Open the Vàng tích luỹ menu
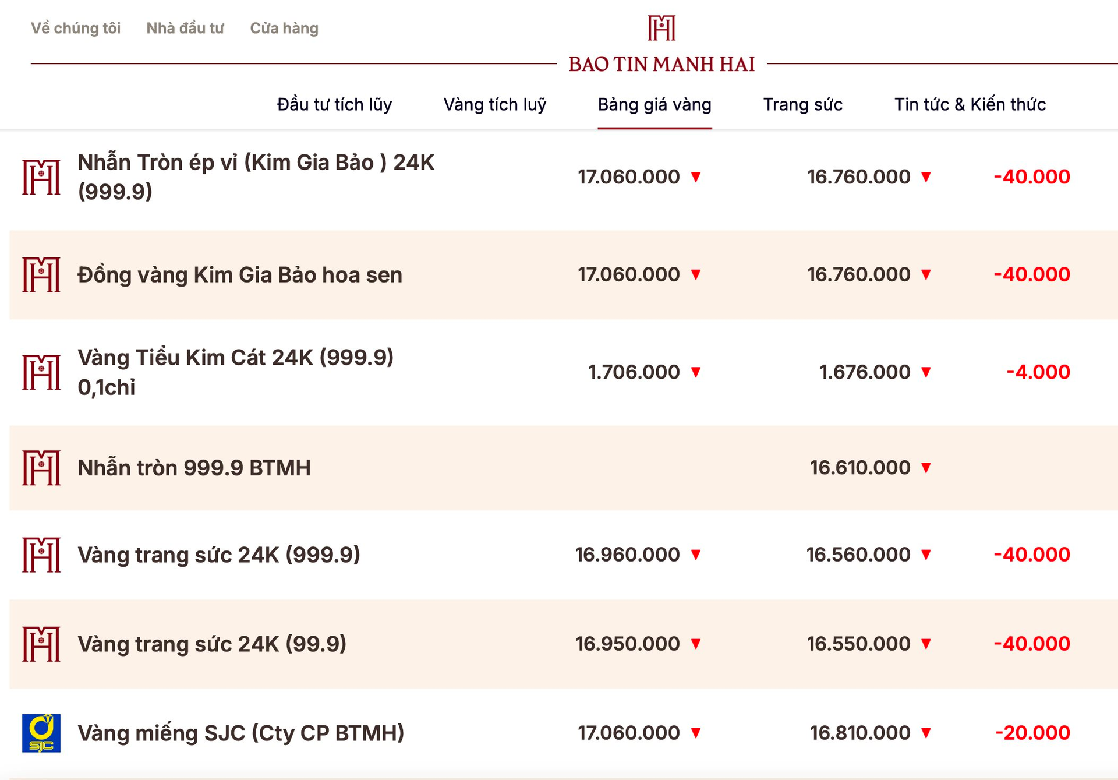 (x=495, y=105)
